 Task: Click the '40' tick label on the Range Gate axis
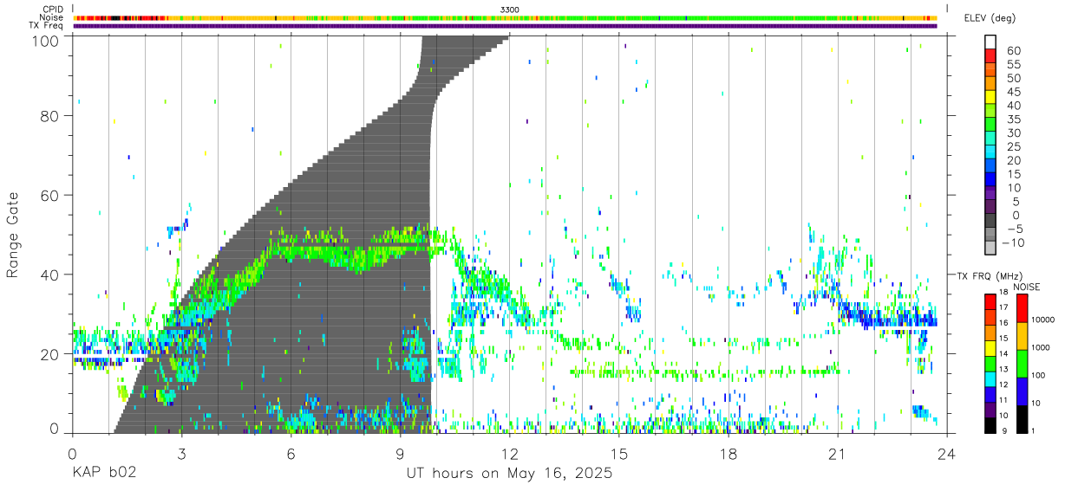pos(50,275)
